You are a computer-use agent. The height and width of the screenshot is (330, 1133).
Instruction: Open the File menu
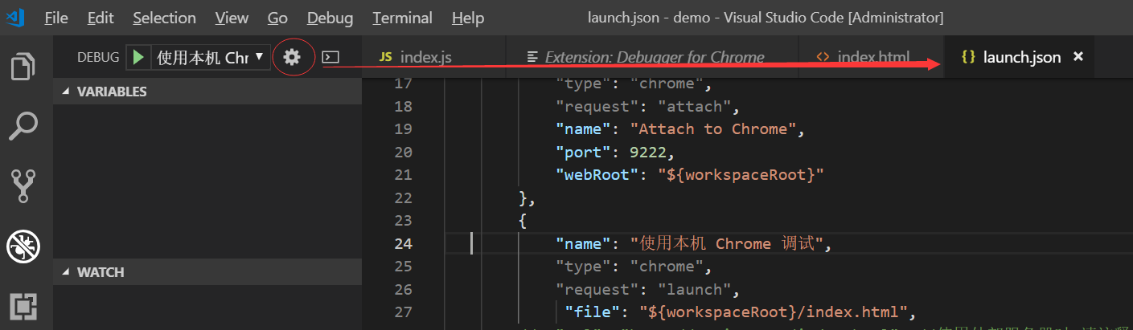point(56,18)
